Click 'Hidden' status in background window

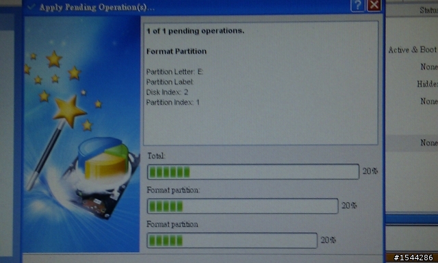point(427,84)
